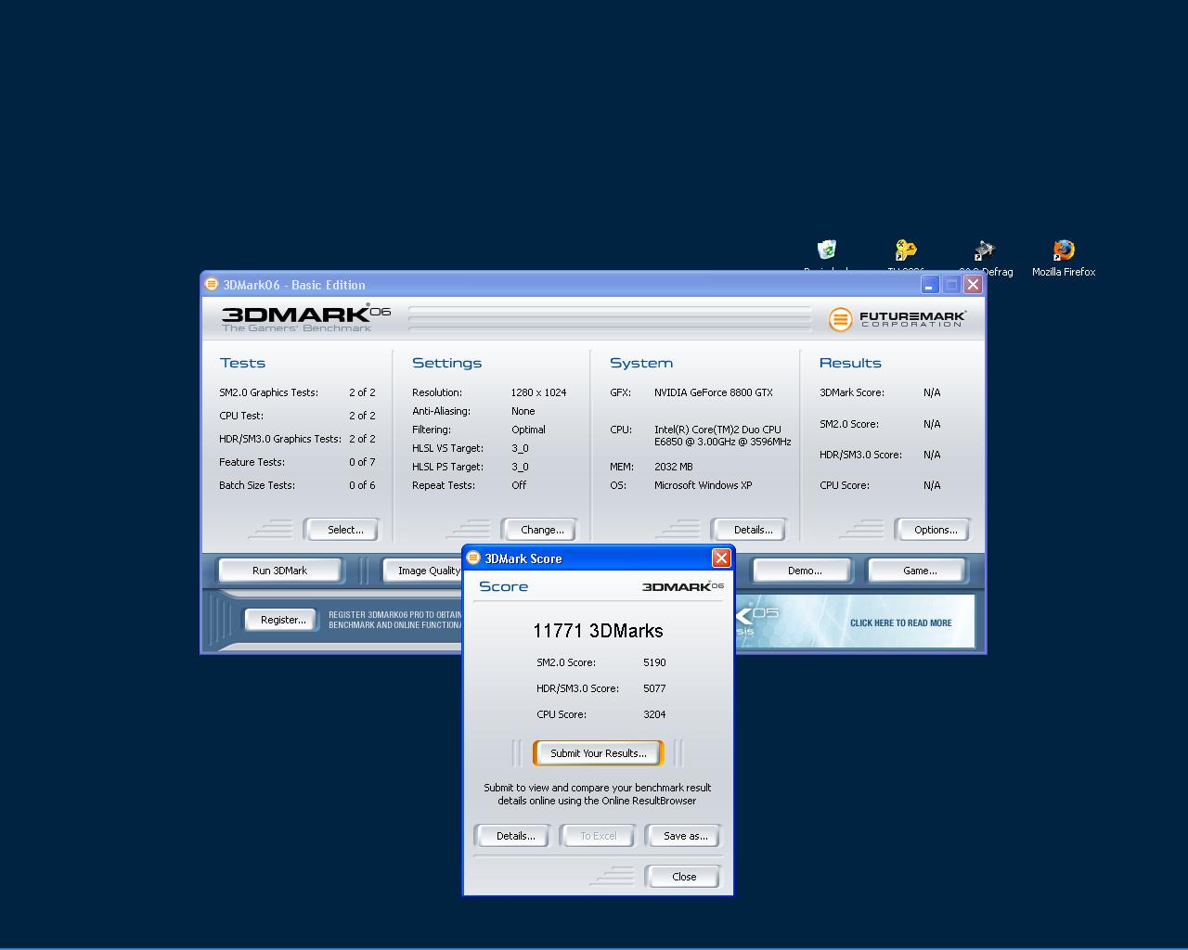Click the 3DMark06 title bar icon
The image size is (1188, 950).
point(212,284)
